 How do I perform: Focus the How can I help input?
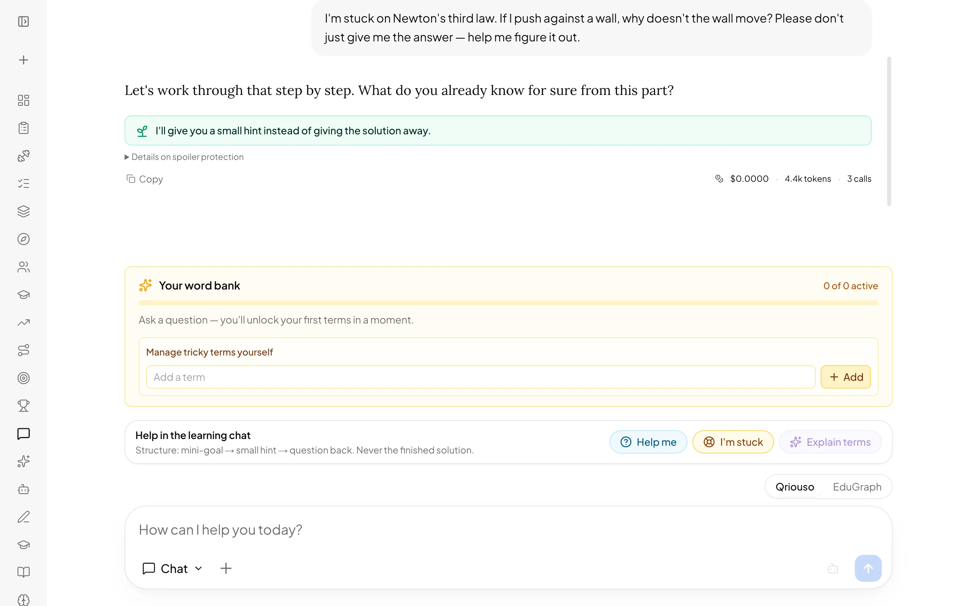click(508, 530)
